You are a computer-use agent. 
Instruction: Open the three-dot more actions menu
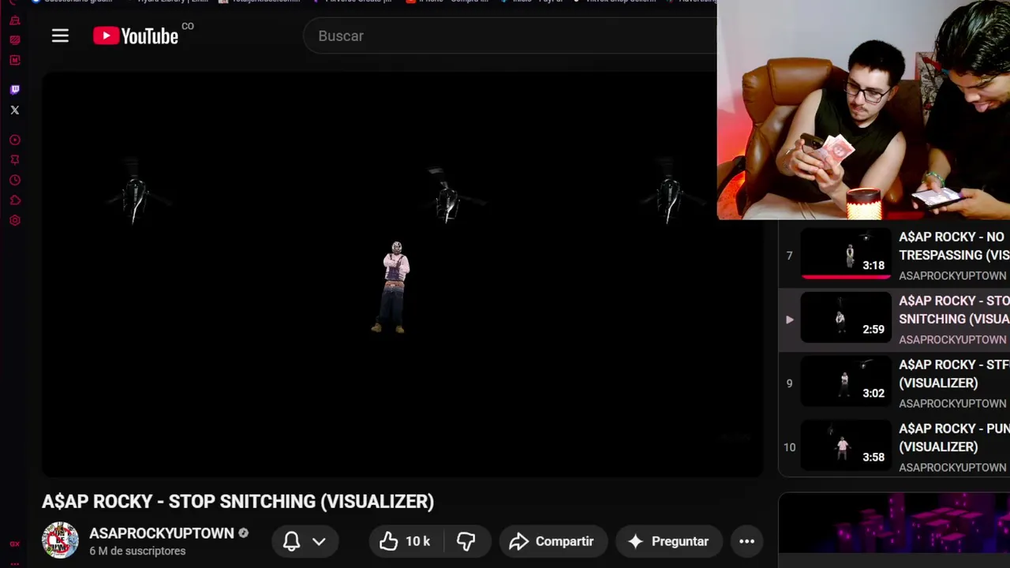(746, 541)
